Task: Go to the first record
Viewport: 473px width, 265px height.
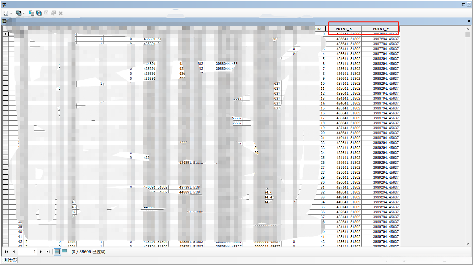Action: pos(7,251)
